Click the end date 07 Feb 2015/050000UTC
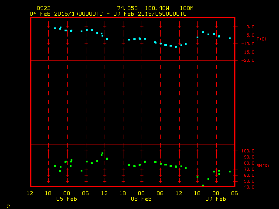 click(150, 14)
